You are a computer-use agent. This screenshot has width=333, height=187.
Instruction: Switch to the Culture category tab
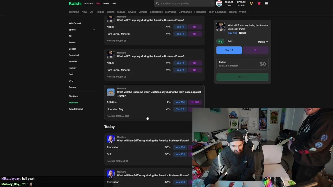[x=121, y=12]
